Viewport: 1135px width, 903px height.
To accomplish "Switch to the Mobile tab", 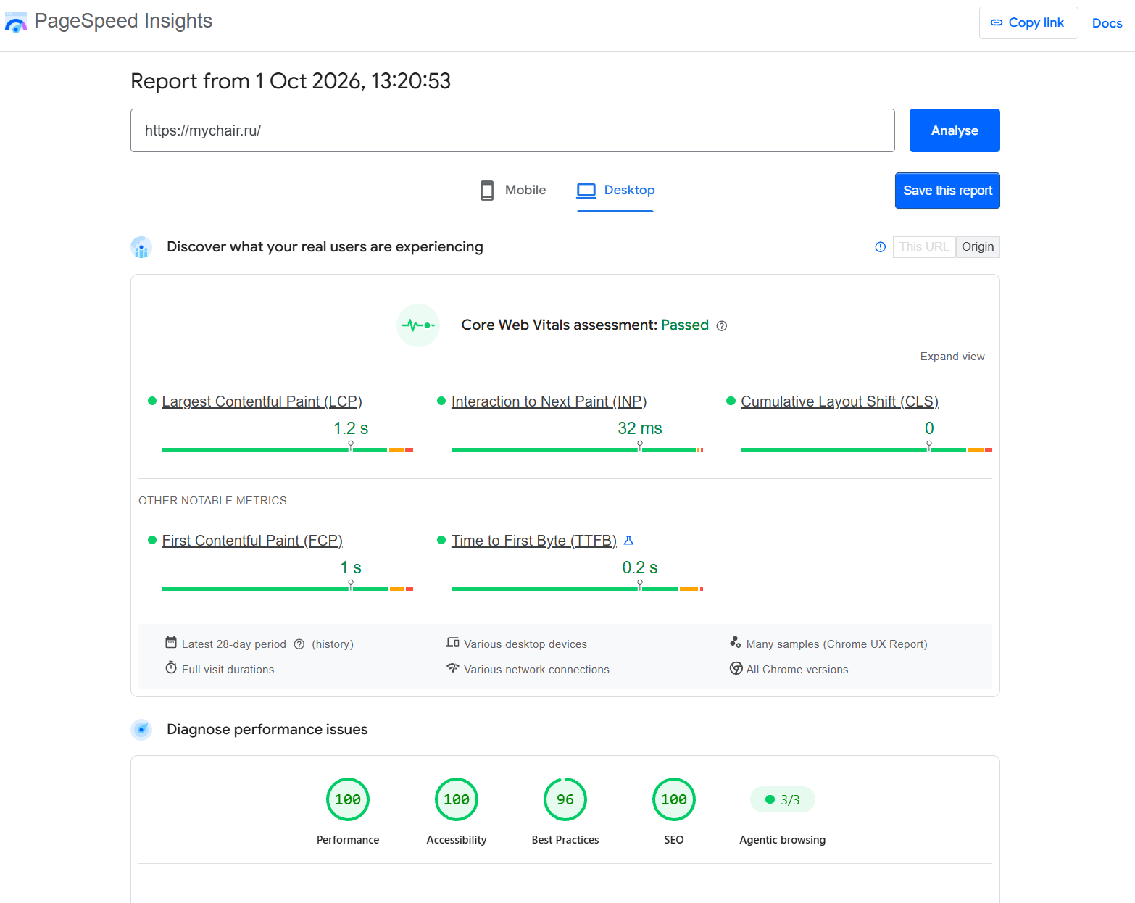I will pos(513,191).
